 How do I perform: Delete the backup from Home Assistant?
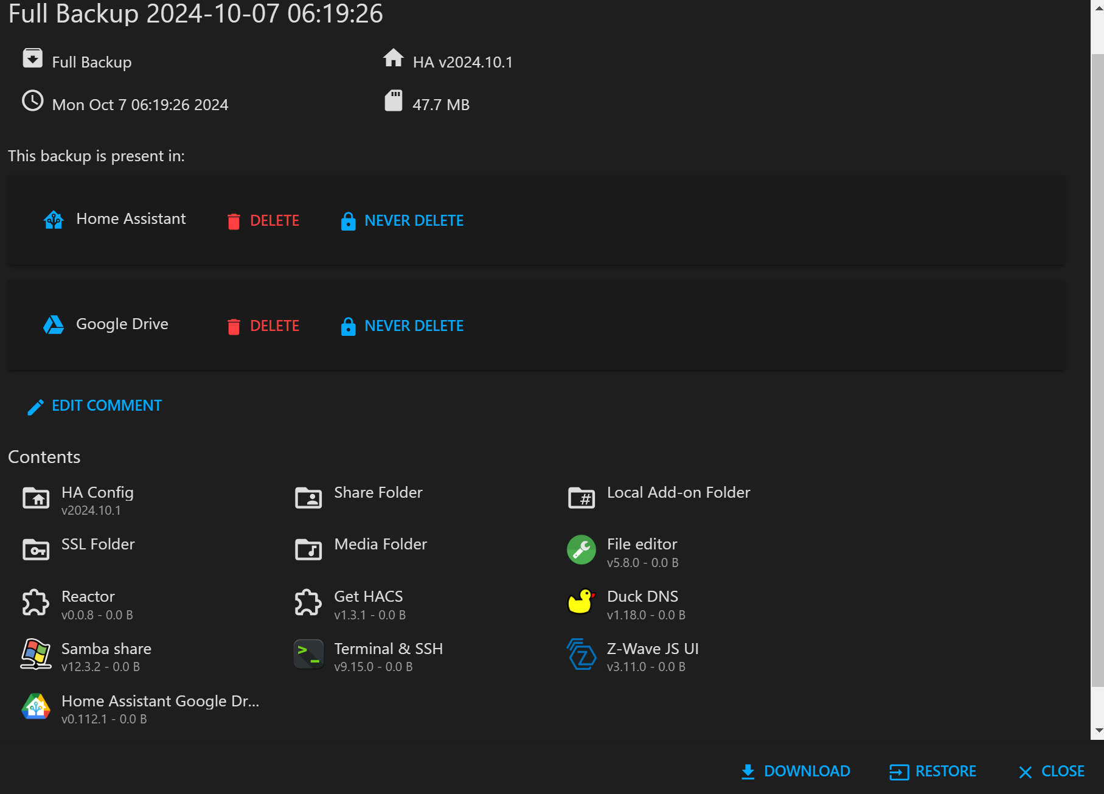[x=263, y=220]
